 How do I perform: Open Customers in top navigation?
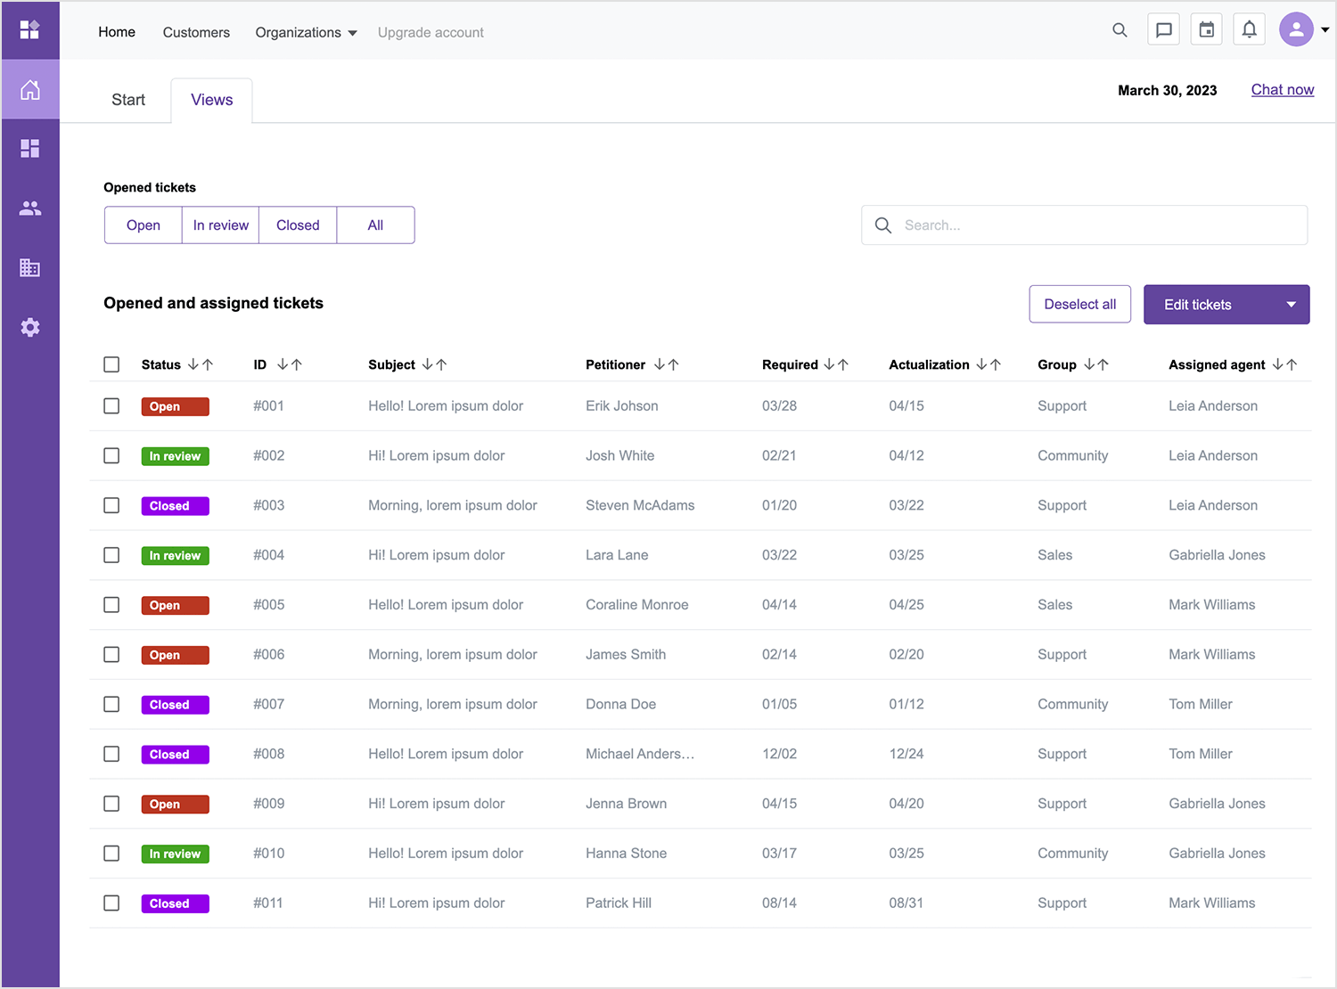196,32
